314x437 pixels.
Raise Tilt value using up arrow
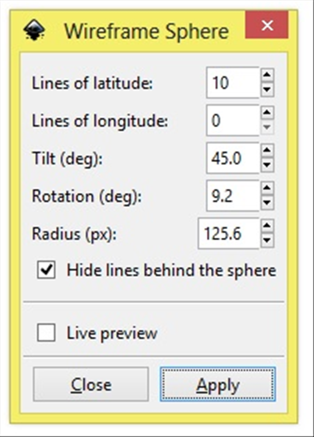(267, 150)
